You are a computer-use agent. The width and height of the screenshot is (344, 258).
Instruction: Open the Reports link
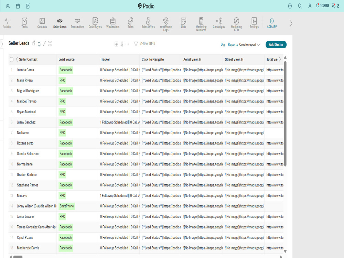coord(233,44)
